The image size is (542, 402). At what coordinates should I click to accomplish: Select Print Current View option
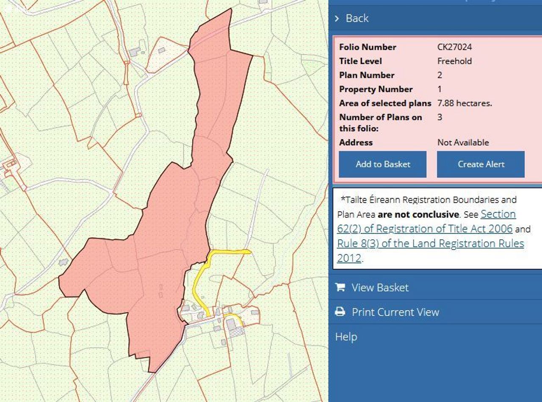395,312
